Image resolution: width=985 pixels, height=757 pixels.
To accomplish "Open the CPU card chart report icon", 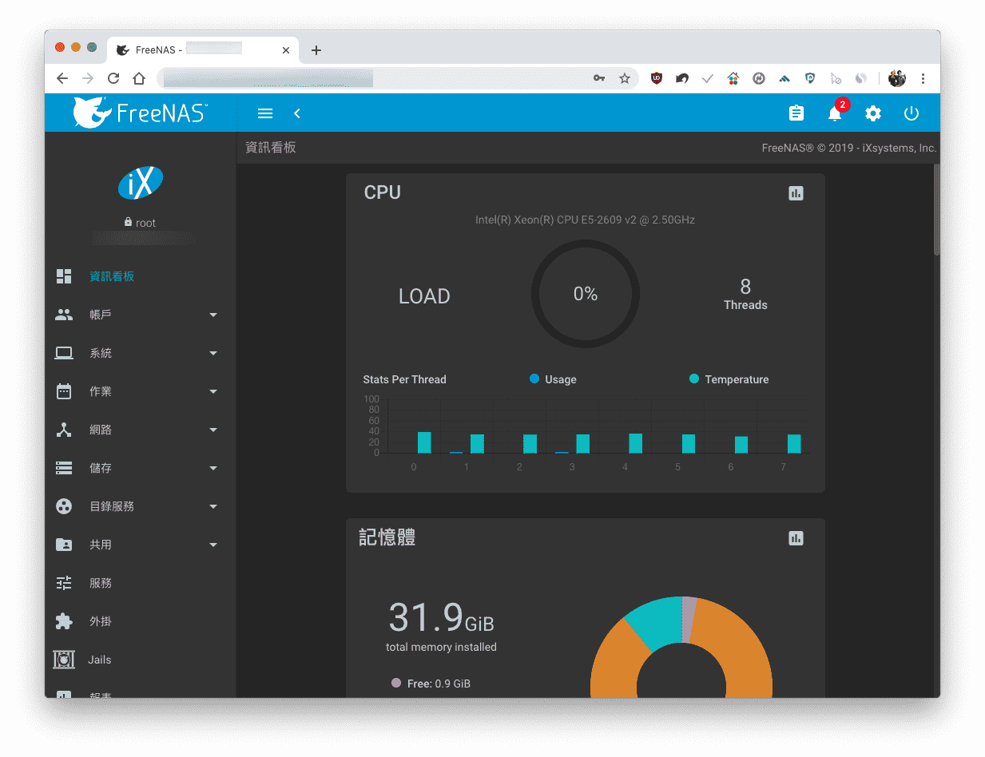I will 796,193.
